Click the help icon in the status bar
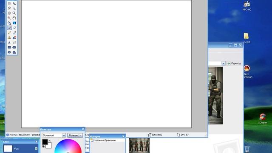Image resolution: width=272 pixels, height=153 pixels. pyautogui.click(x=8, y=135)
